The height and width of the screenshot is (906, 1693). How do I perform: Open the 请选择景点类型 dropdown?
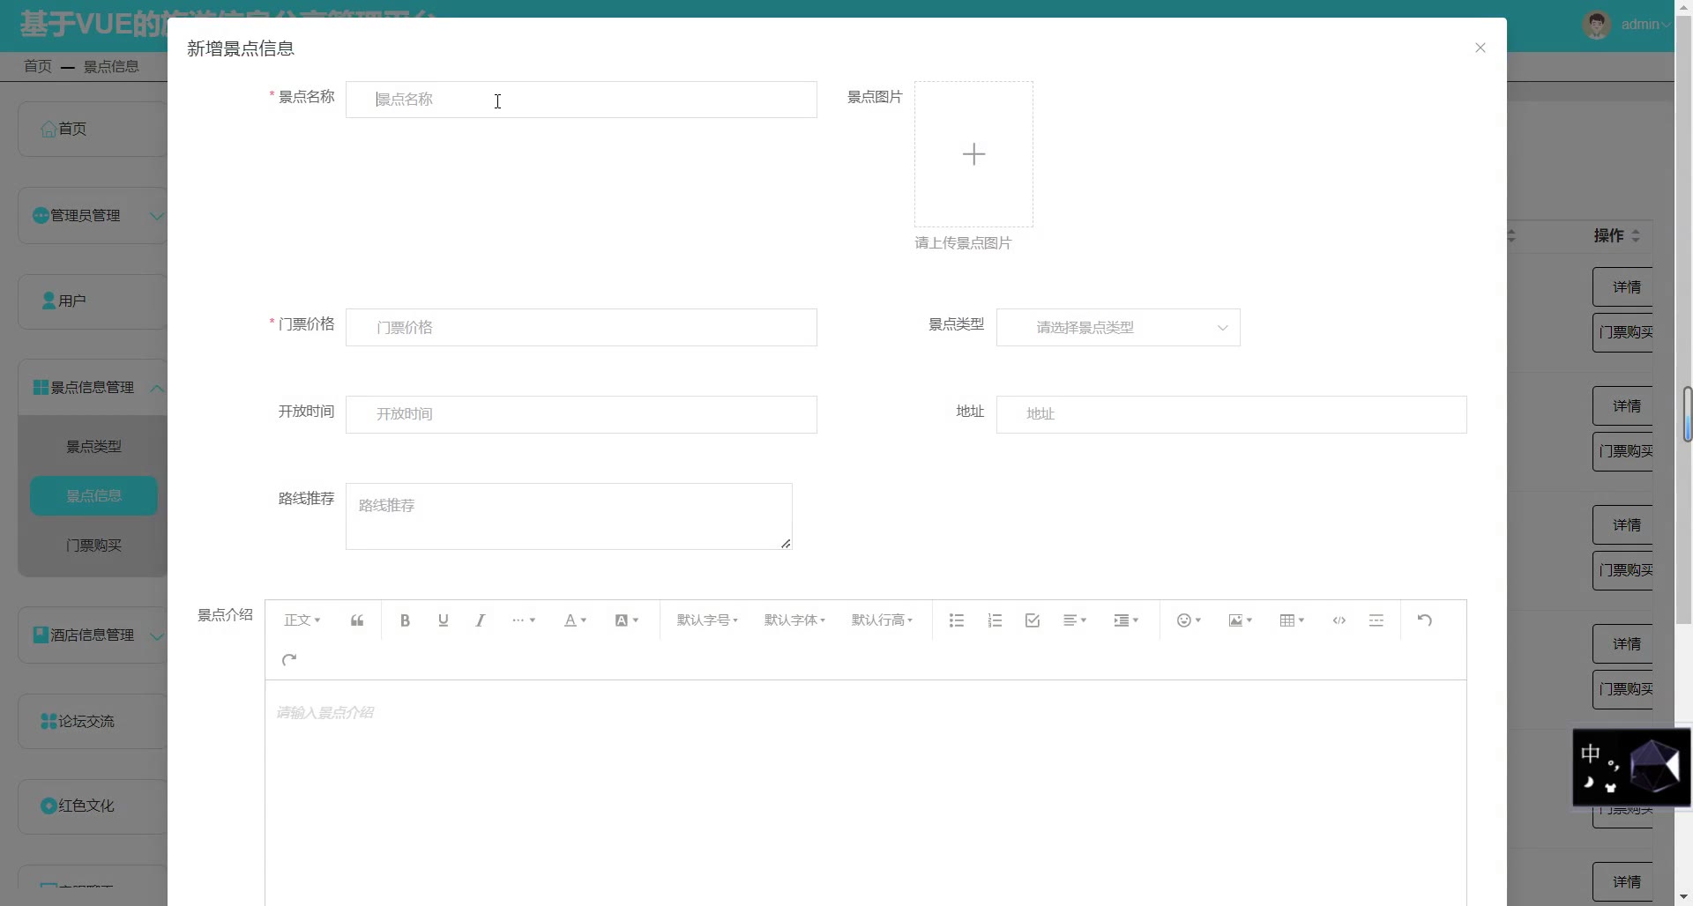click(1117, 328)
